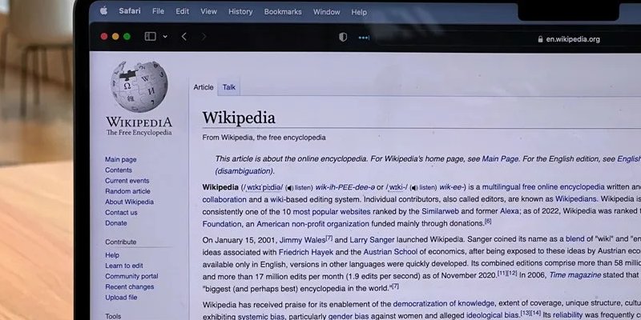
Task: Click the en.wikipedia.org address field
Action: [x=573, y=39]
